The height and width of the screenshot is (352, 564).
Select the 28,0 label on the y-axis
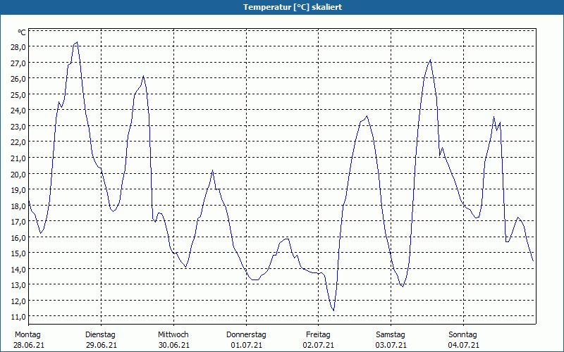click(18, 46)
